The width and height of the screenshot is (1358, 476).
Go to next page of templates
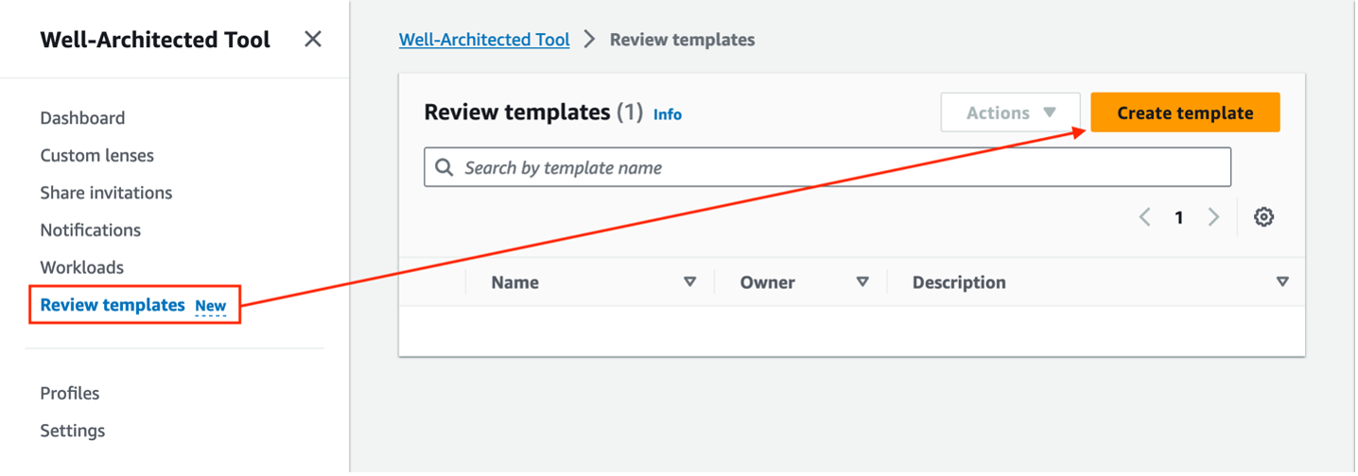[1213, 217]
